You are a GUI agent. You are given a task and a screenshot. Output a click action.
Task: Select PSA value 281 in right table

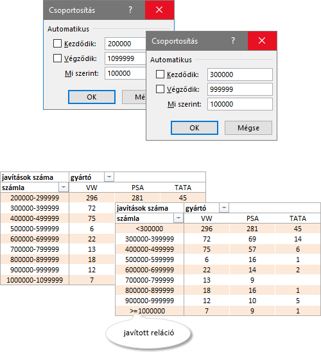[x=252, y=229]
